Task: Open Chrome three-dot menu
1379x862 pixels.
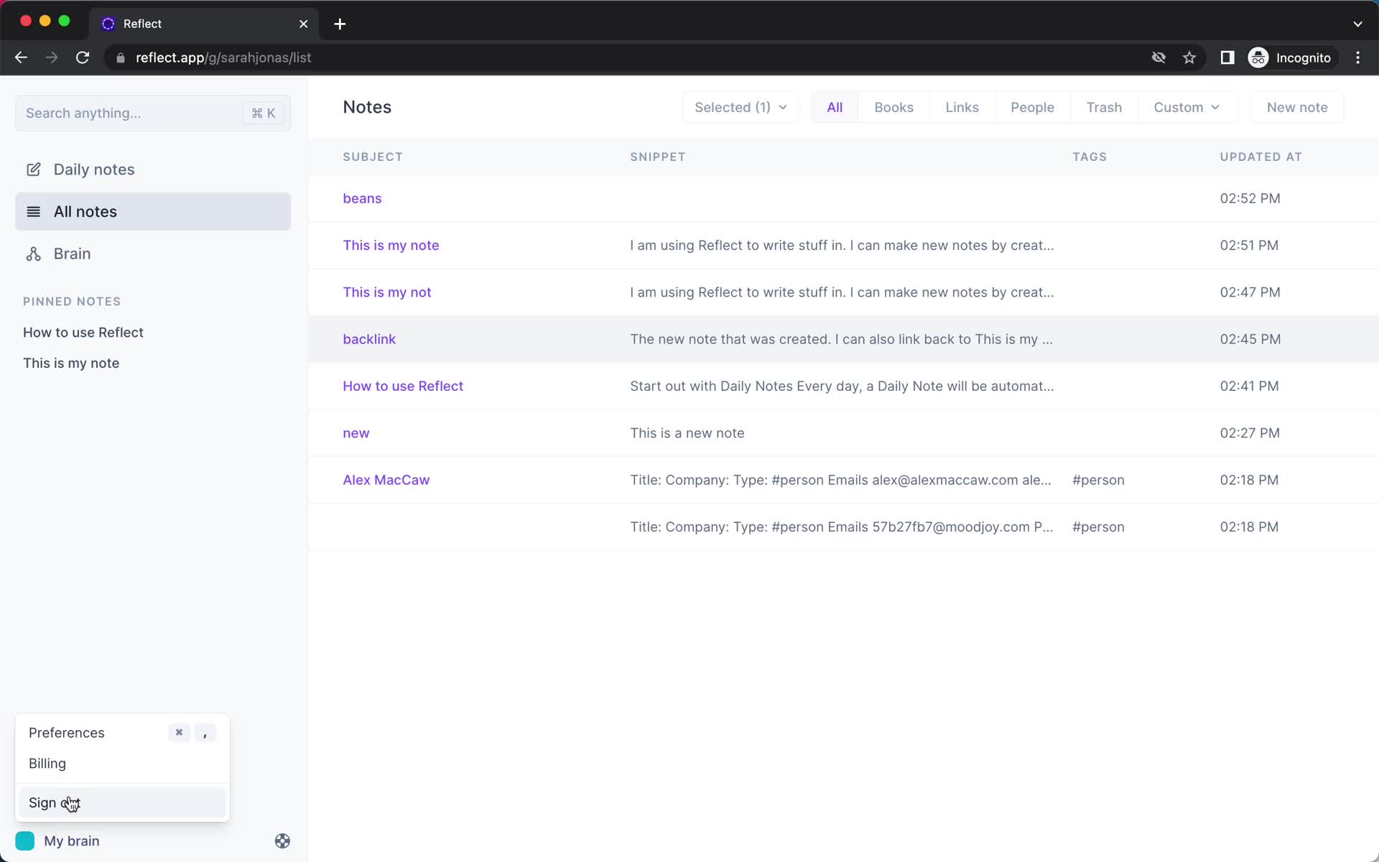Action: click(1357, 57)
